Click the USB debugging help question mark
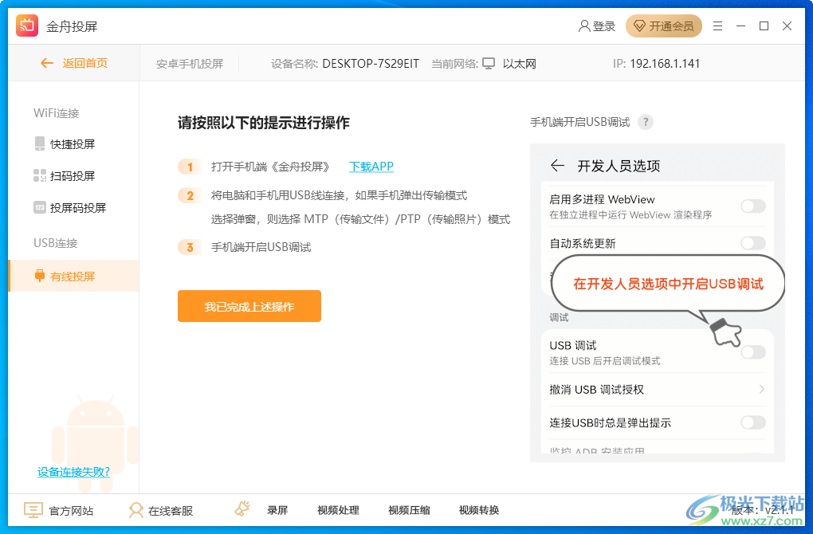The height and width of the screenshot is (534, 813). (646, 121)
